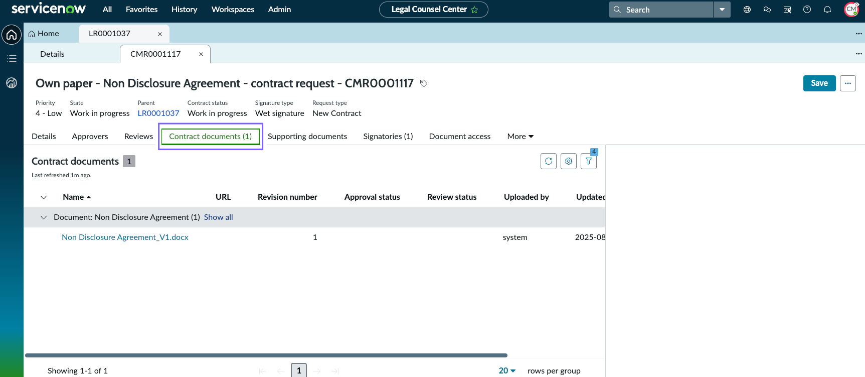Screen dimensions: 865x377
Task: Change rows per group dropdown 20
Action: tap(507, 370)
